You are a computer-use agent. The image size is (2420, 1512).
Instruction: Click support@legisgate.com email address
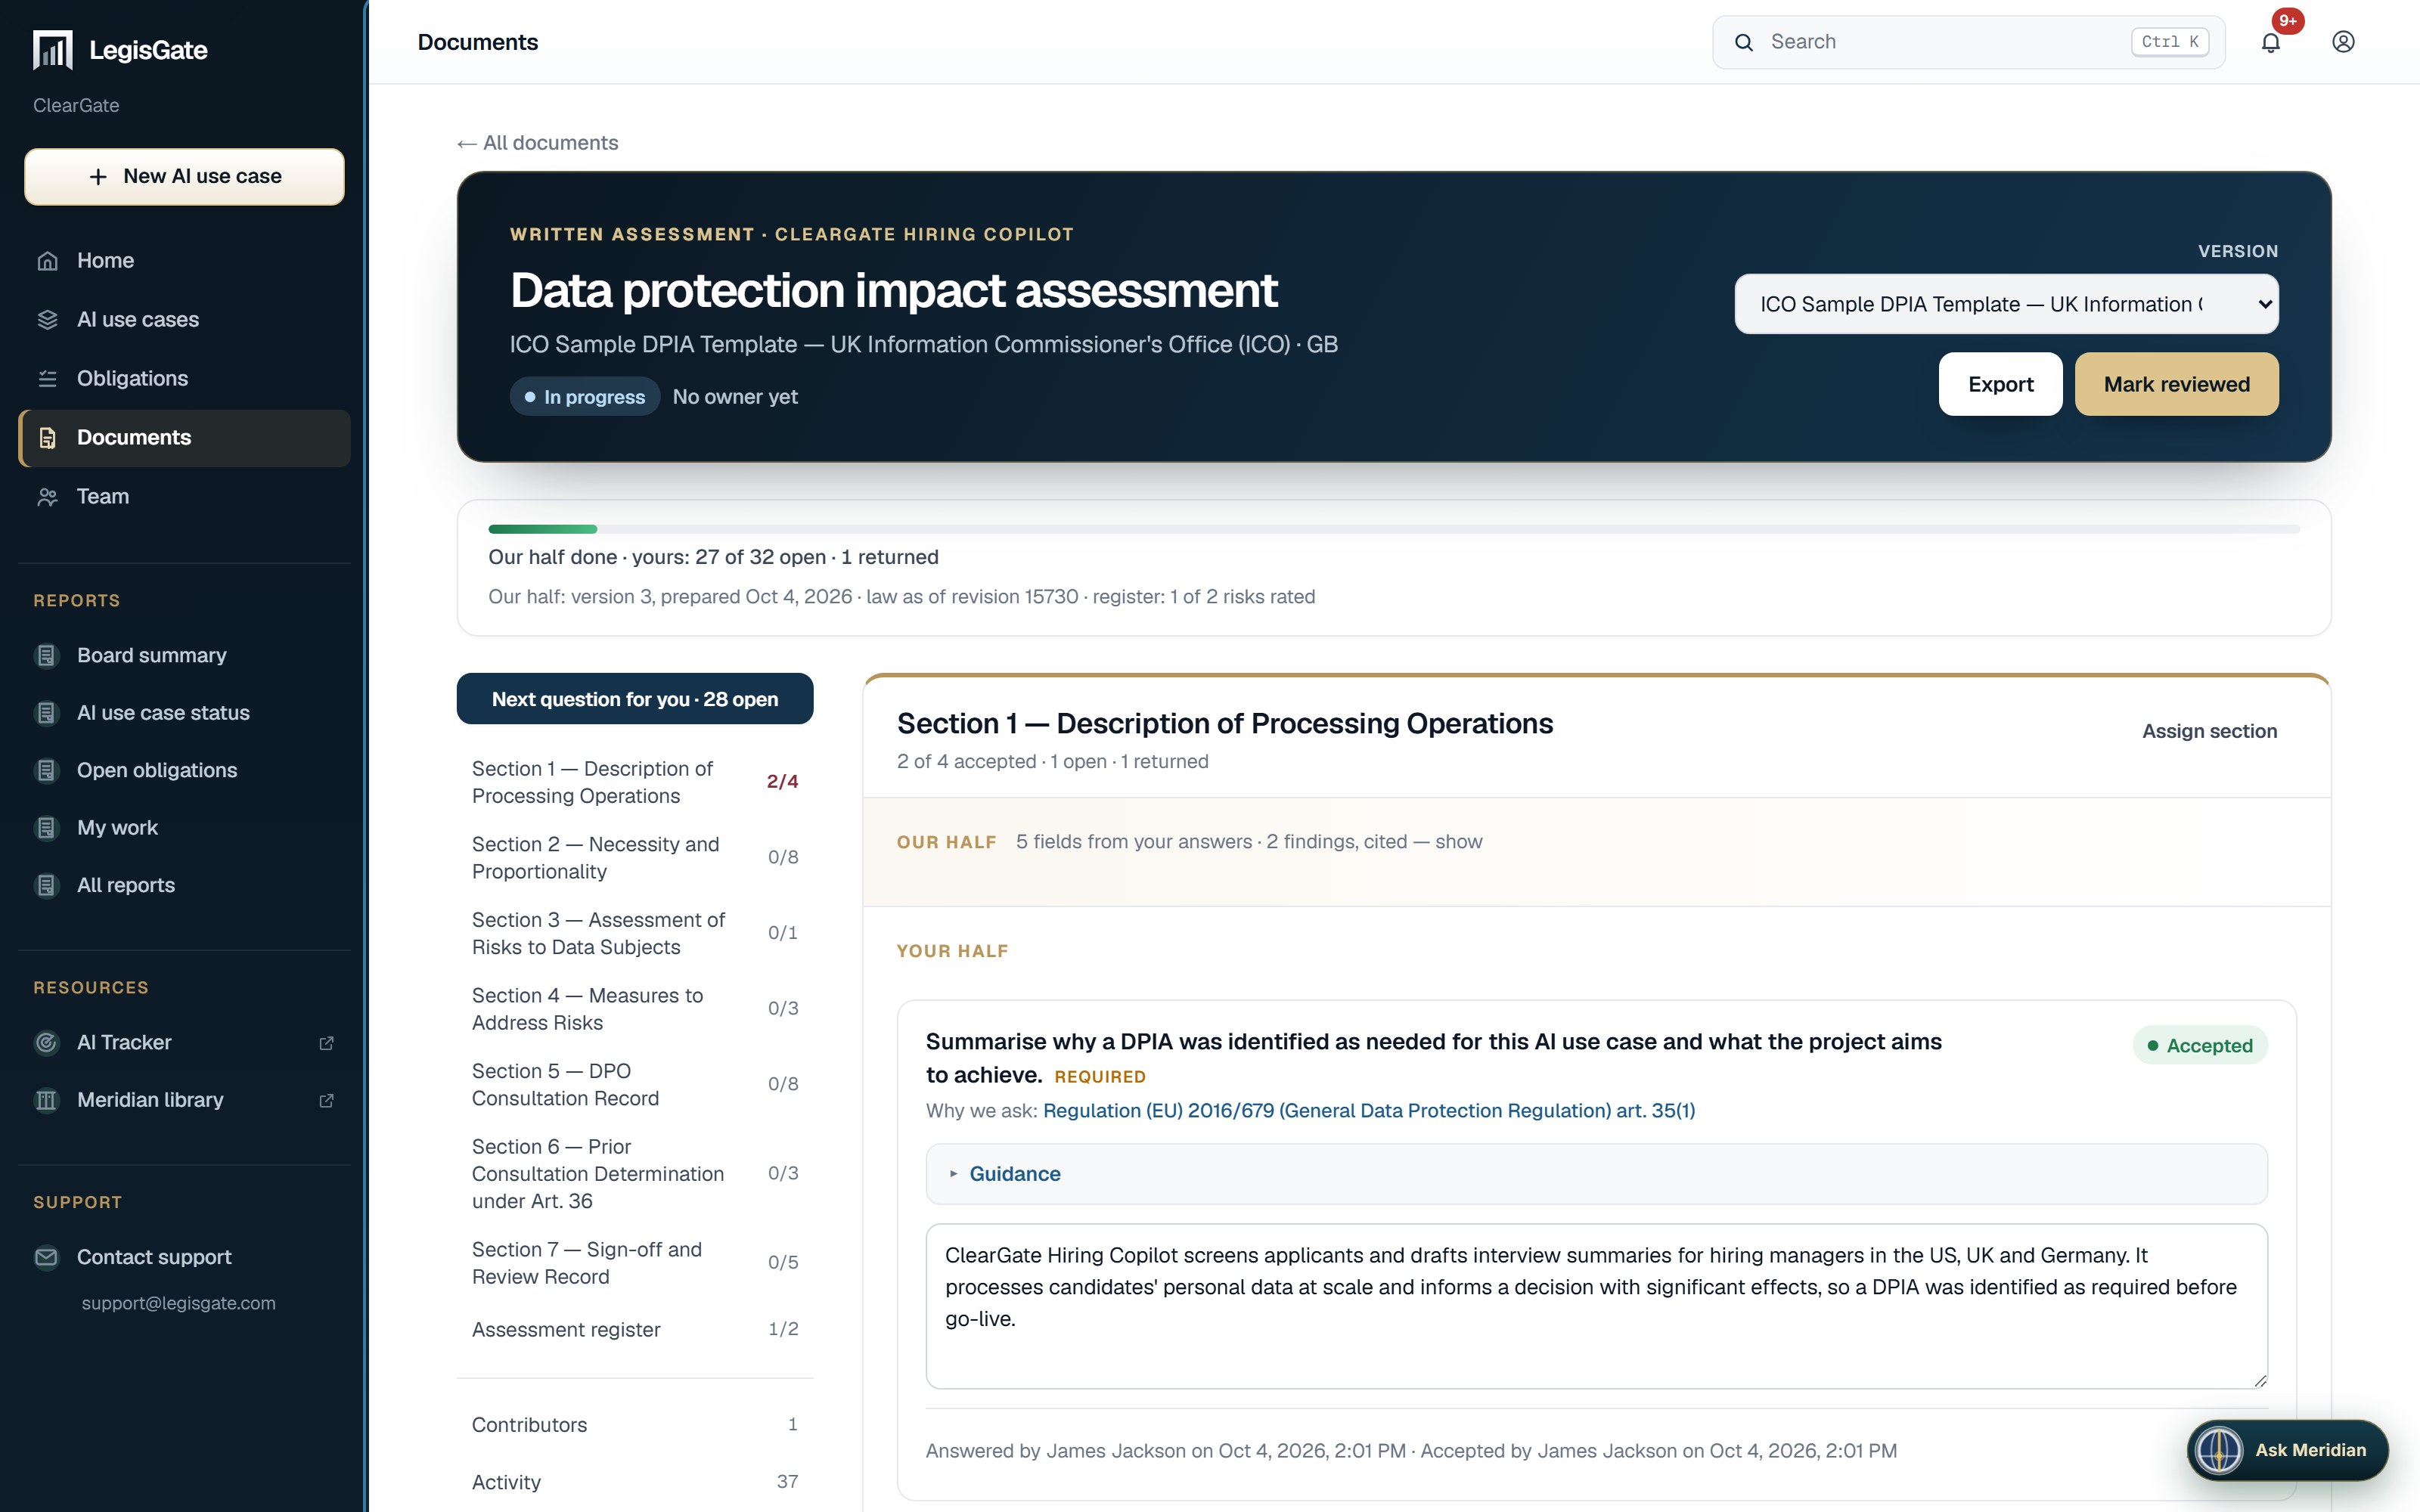(178, 1304)
